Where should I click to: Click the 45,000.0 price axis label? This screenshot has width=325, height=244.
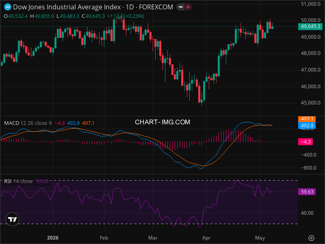(x=310, y=103)
